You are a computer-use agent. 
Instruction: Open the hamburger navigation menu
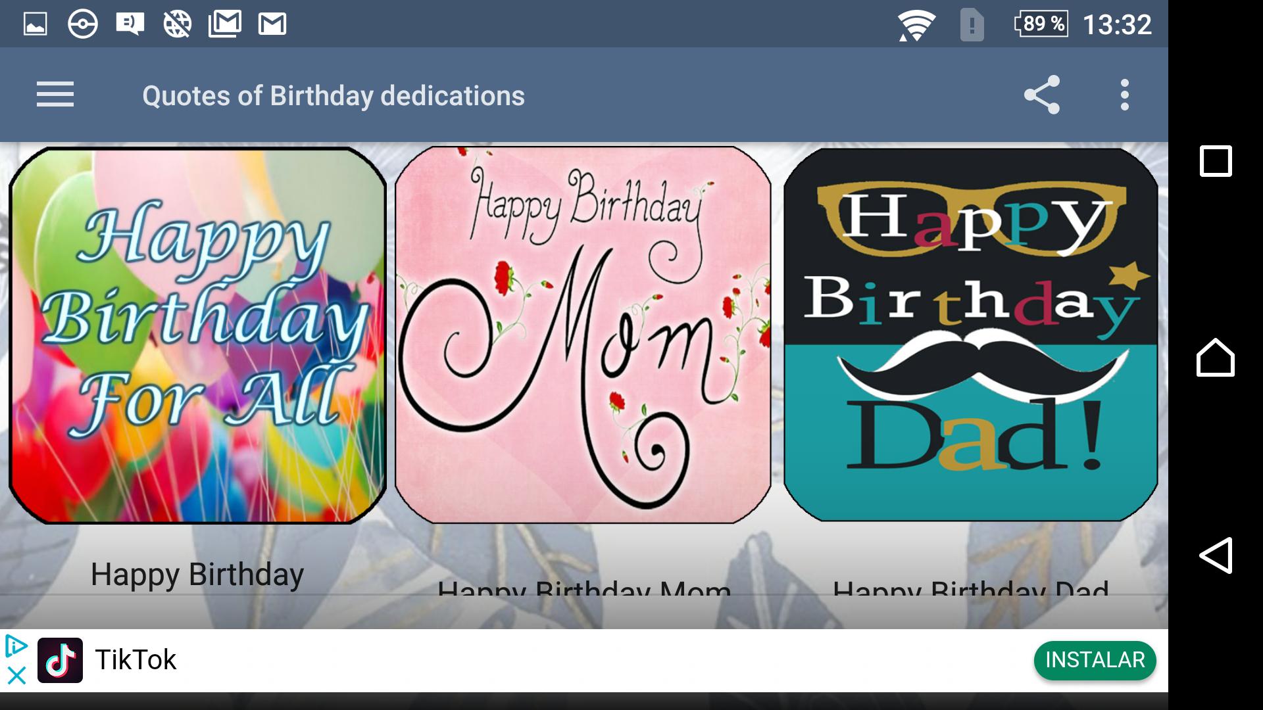pos(55,95)
